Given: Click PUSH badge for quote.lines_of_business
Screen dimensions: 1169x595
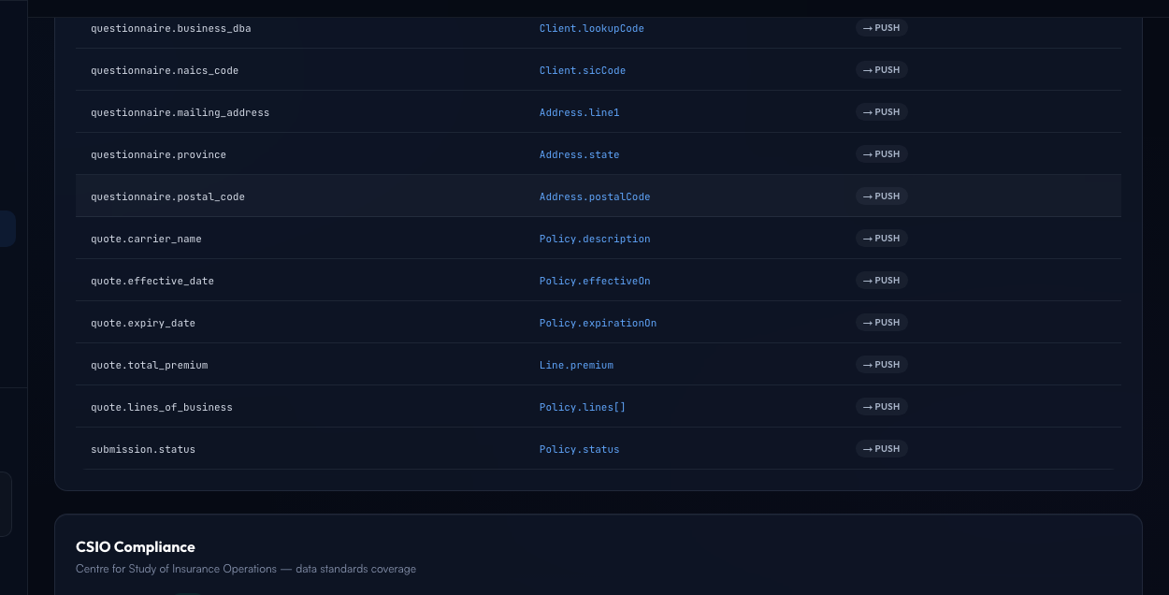Looking at the screenshot, I should click(882, 407).
